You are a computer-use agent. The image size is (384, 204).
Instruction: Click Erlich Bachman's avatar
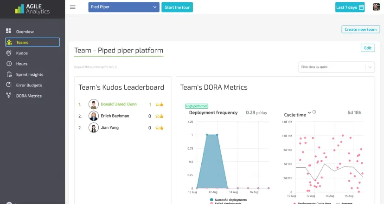point(94,116)
